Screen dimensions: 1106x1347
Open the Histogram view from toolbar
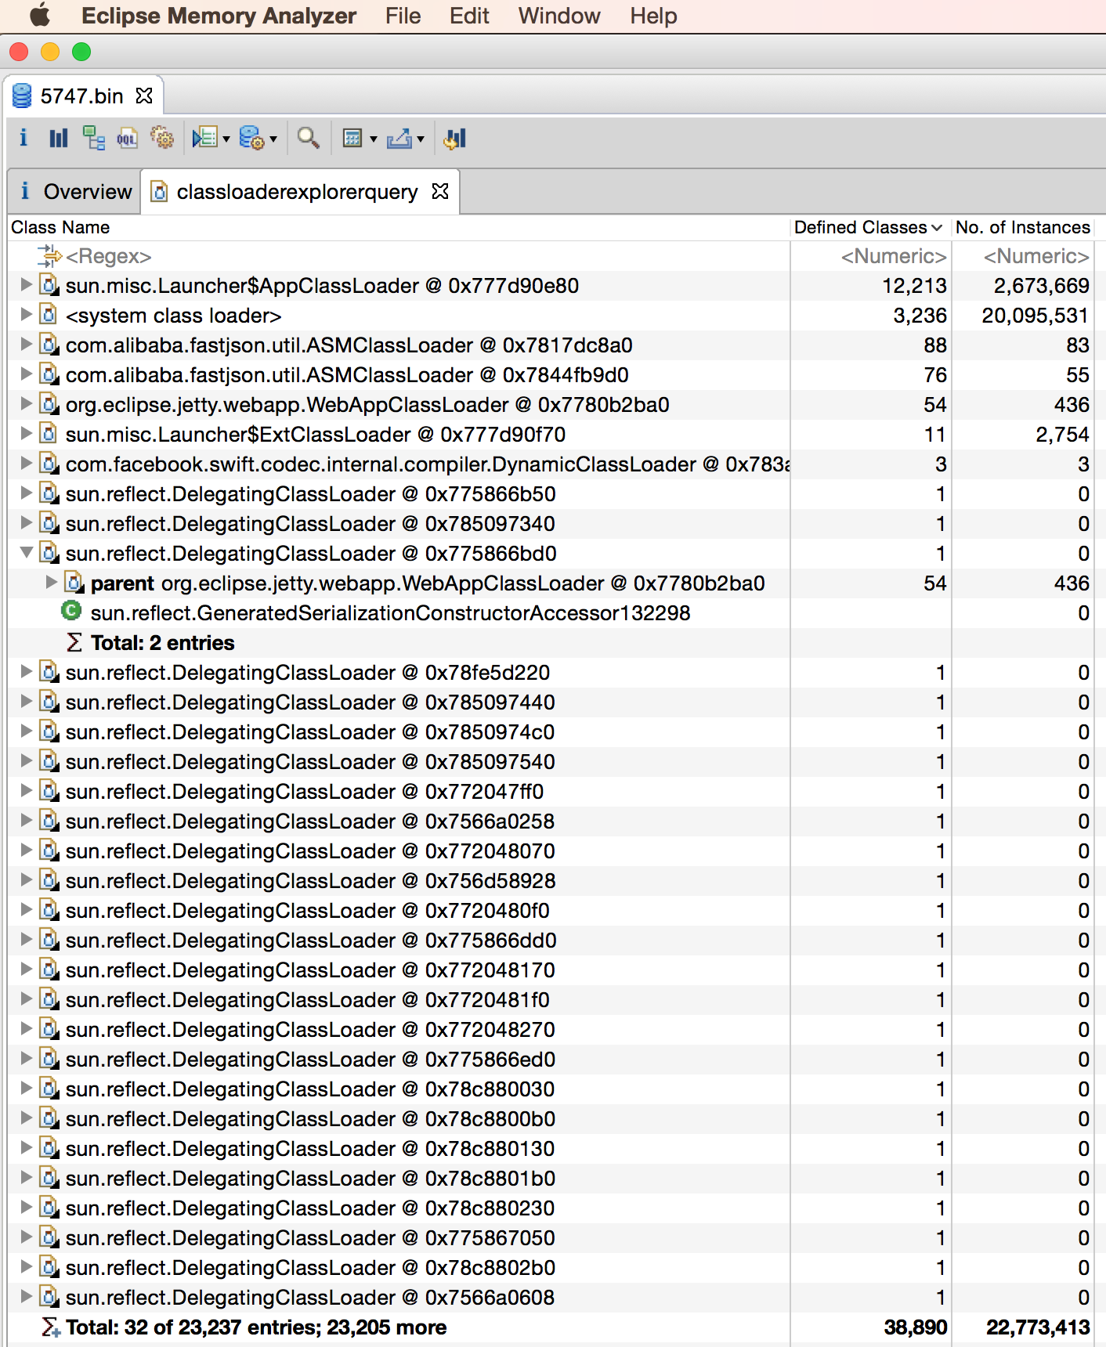(59, 139)
